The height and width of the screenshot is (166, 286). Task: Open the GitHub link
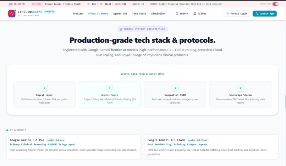200,14
